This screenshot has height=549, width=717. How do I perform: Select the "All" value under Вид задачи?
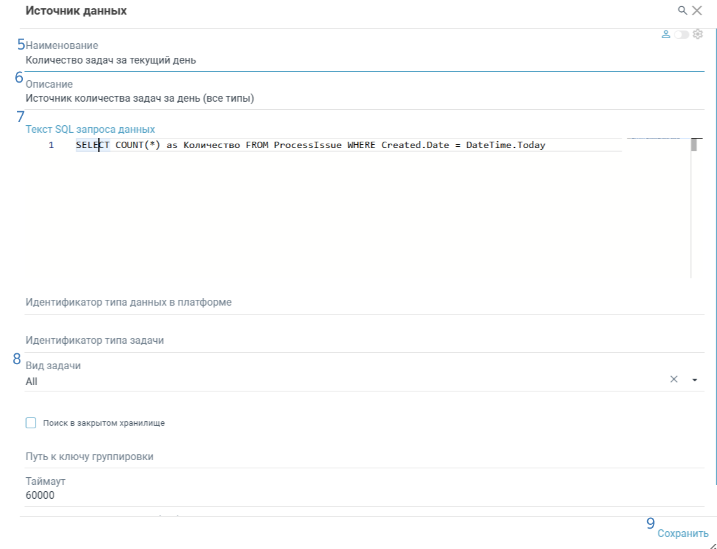pos(31,381)
